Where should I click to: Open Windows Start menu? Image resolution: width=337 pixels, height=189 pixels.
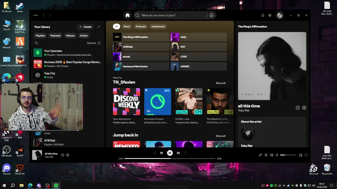tap(4, 186)
